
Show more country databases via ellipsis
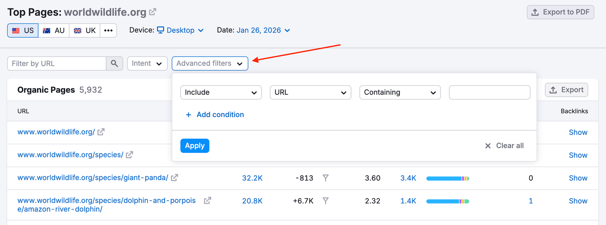pyautogui.click(x=108, y=31)
